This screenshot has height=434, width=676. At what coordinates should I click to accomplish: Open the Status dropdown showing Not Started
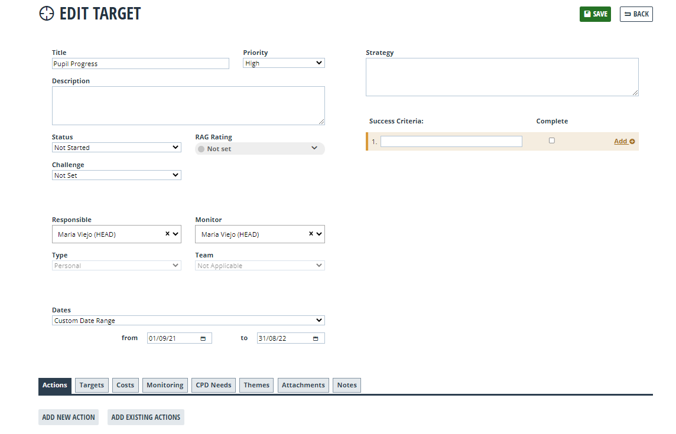click(116, 148)
